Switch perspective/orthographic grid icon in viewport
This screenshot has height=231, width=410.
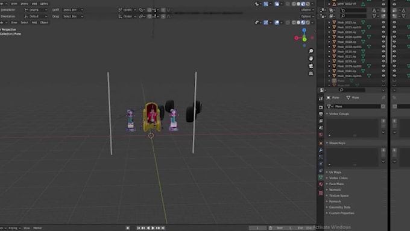[x=311, y=74]
